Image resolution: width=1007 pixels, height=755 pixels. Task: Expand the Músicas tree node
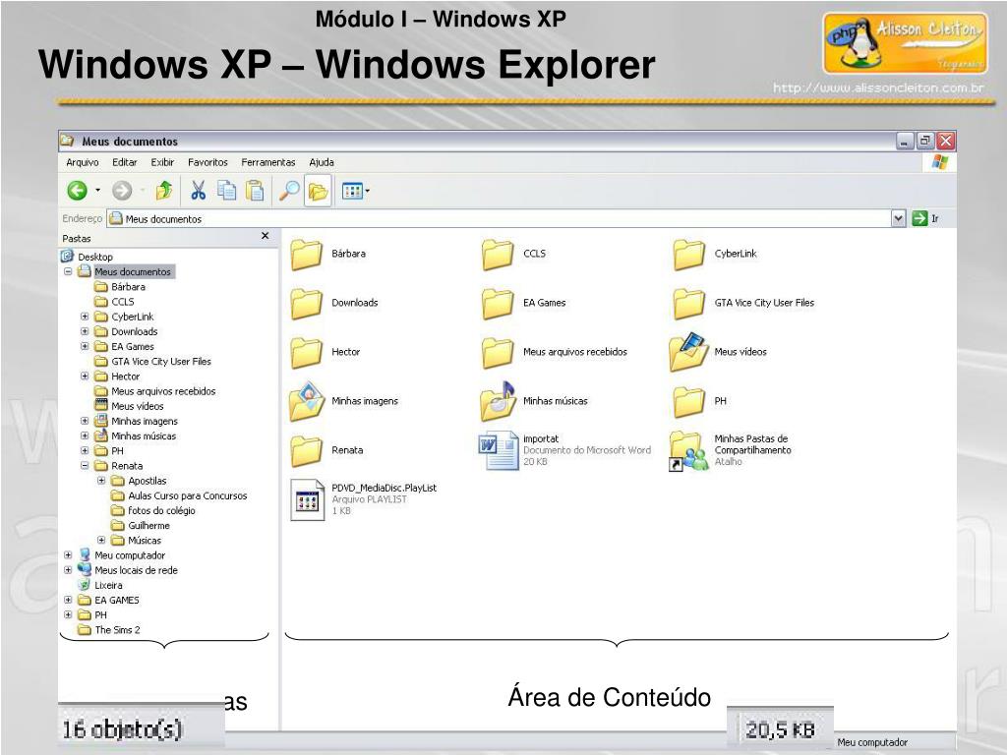[101, 540]
